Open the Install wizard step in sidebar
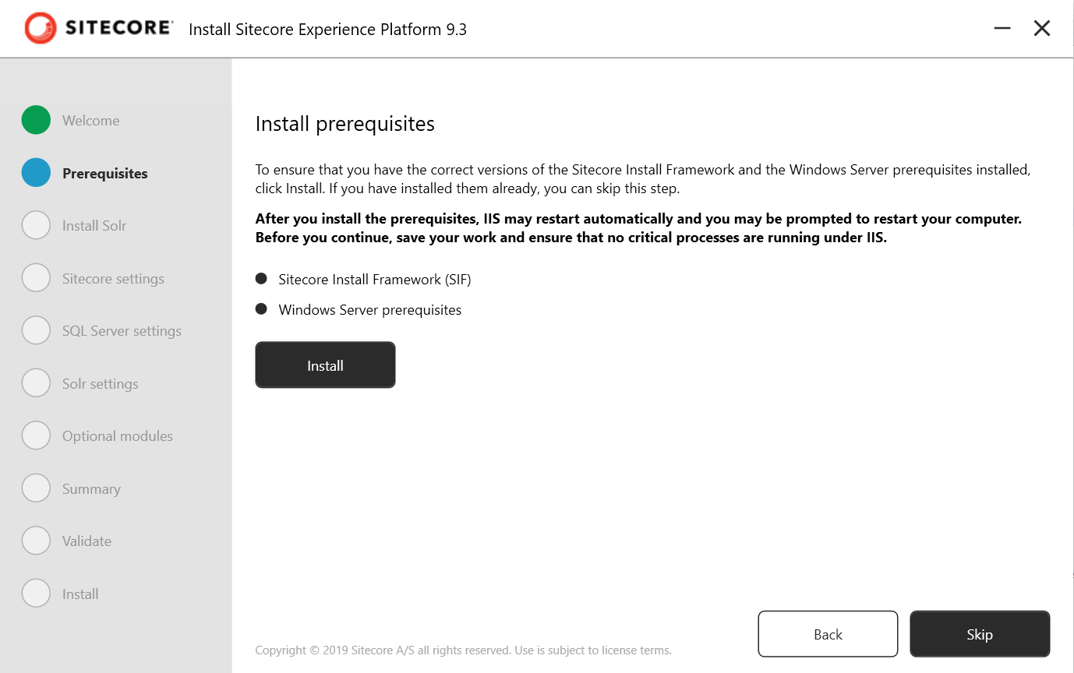1074x673 pixels. pos(36,593)
